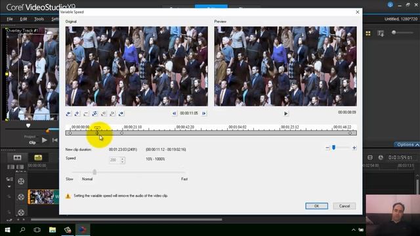Switch main player to Project mode
Screen dimensions: 420x236
(30, 137)
